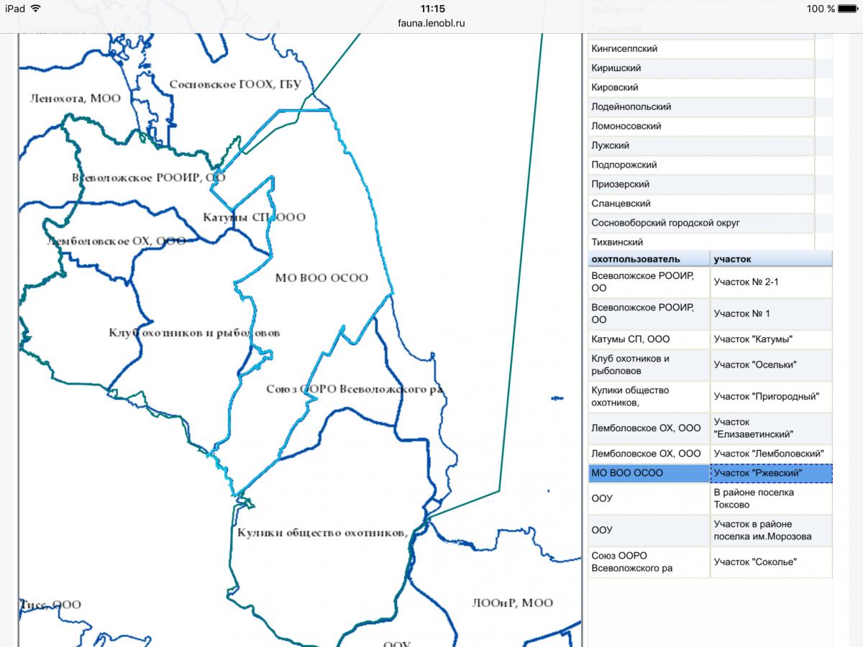Sort by the охотпользователь column header

(x=635, y=259)
